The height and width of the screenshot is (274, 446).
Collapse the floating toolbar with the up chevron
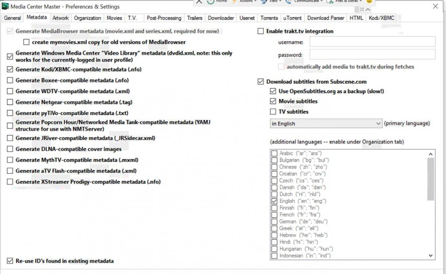click(x=368, y=10)
